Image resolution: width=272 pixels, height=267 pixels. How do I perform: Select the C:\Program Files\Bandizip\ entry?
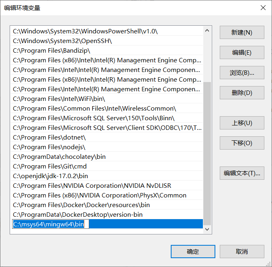(106, 51)
